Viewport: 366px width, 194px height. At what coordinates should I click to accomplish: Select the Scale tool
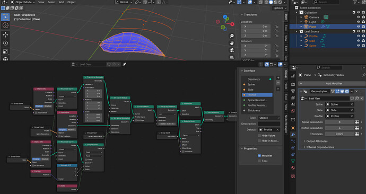5,51
